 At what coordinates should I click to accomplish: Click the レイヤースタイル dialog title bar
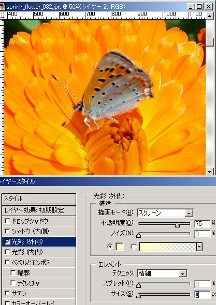108,181
